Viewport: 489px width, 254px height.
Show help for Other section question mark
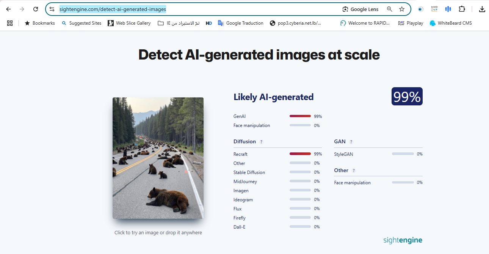click(354, 171)
